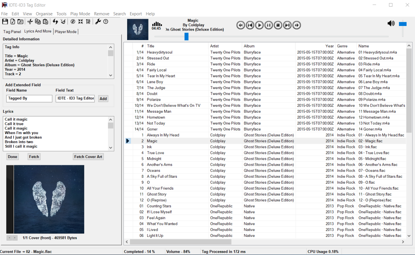This screenshot has height=255, width=415.
Task: Click the double-arrow convert icon in toolbar
Action: click(x=55, y=22)
